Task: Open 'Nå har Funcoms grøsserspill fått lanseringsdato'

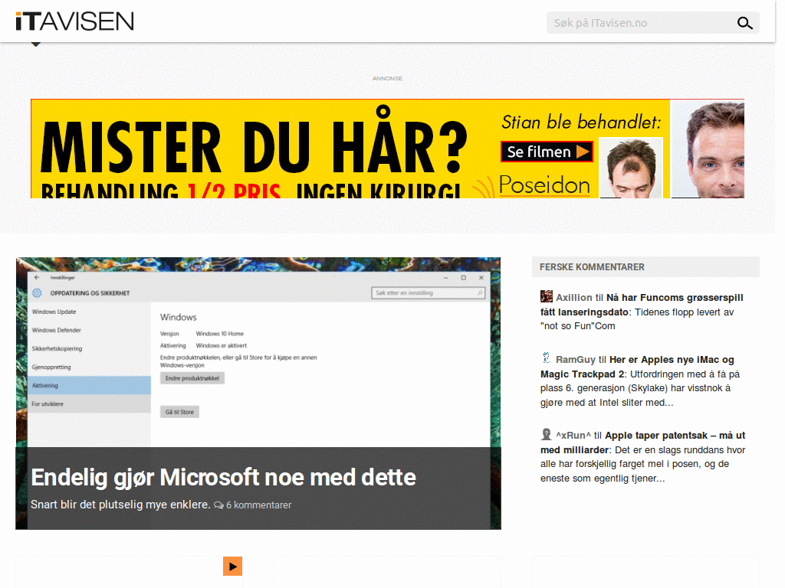Action: pyautogui.click(x=642, y=305)
